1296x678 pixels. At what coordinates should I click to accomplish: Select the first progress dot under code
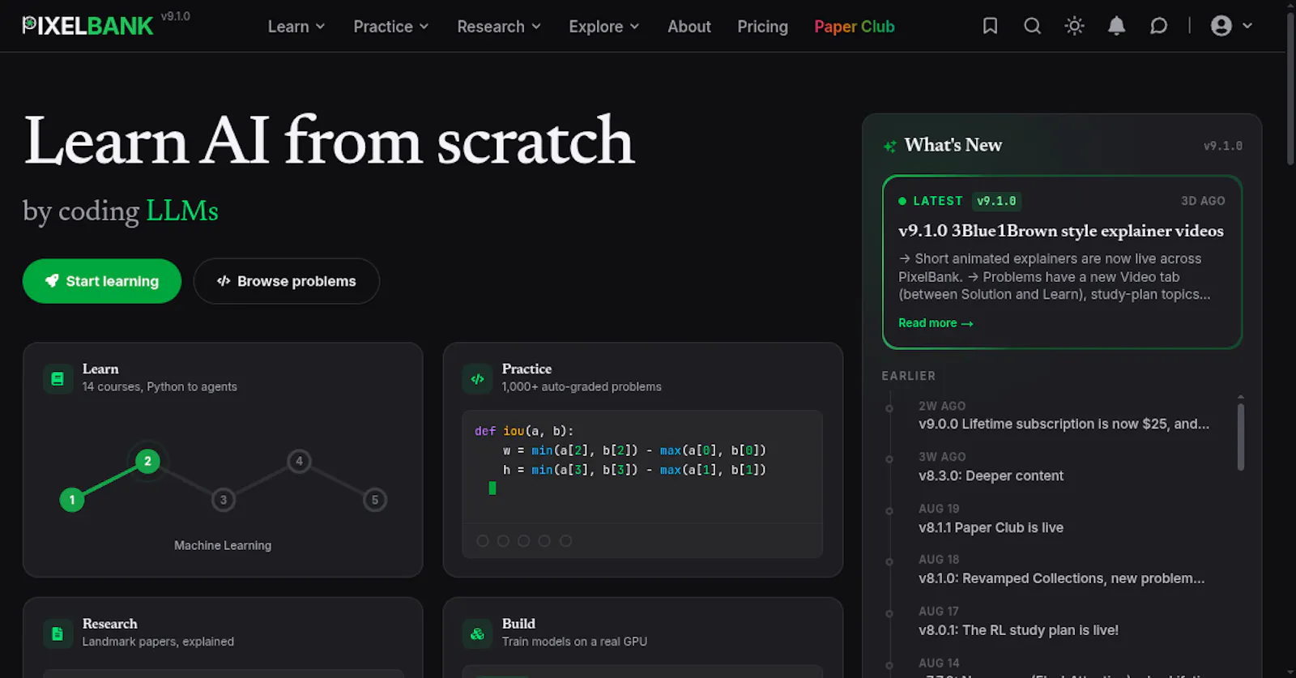click(483, 541)
